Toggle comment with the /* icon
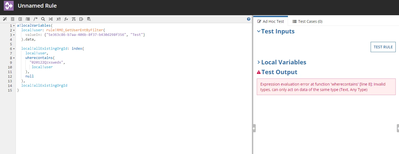The width and height of the screenshot is (399, 154). pos(35,19)
